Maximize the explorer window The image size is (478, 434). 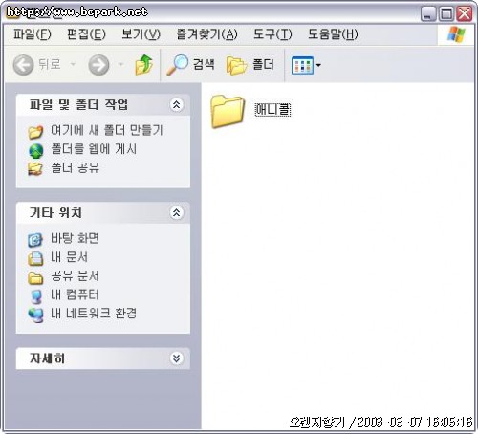446,13
